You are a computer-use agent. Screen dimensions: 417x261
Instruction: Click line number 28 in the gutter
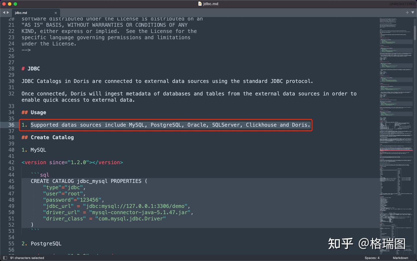(11, 69)
